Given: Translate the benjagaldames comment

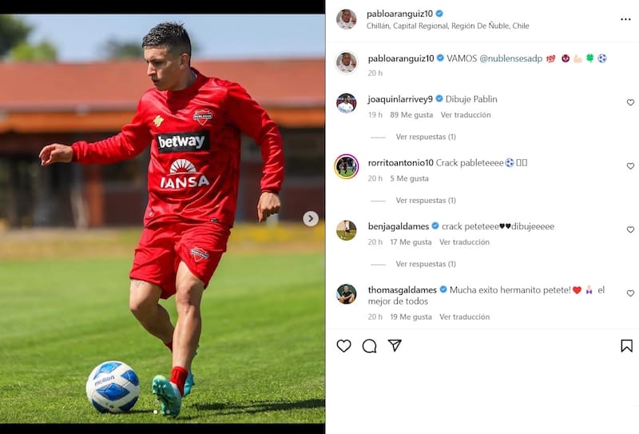Looking at the screenshot, I should [x=464, y=242].
